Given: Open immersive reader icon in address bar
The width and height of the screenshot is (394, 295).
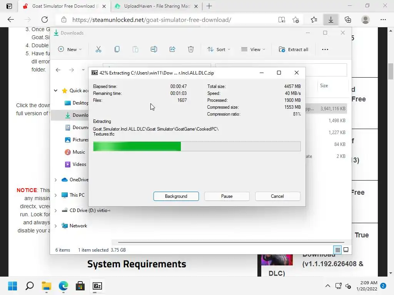Looking at the screenshot, I should pyautogui.click(x=282, y=20).
